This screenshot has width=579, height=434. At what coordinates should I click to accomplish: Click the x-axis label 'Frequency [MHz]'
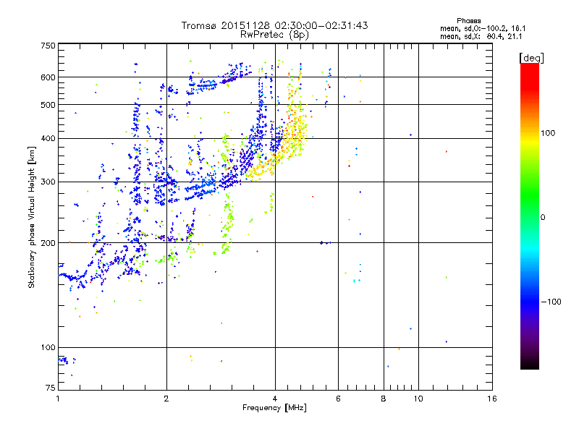coord(274,408)
